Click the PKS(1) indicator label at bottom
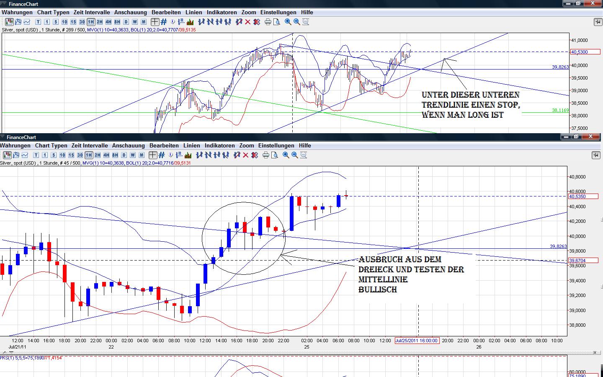 coord(31,358)
